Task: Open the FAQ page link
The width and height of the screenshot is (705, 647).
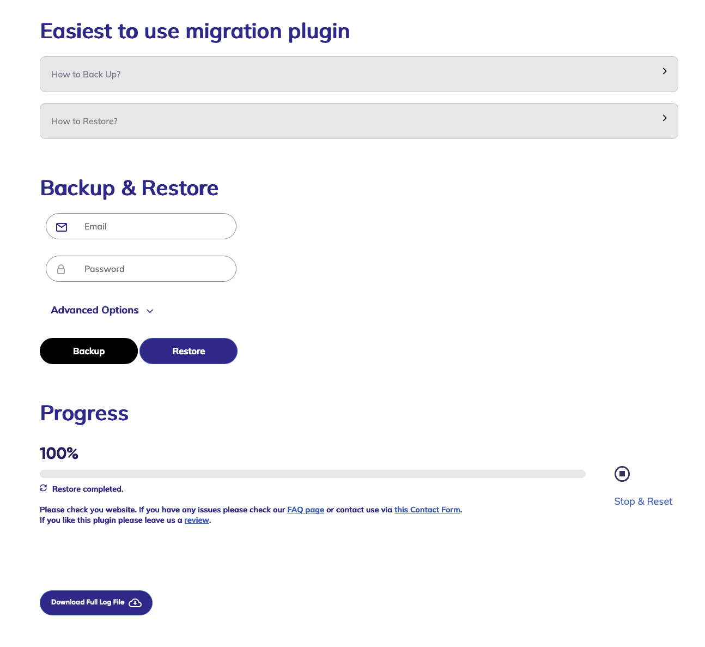Action: click(x=306, y=510)
